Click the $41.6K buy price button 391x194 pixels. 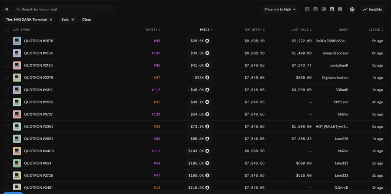click(x=200, y=65)
